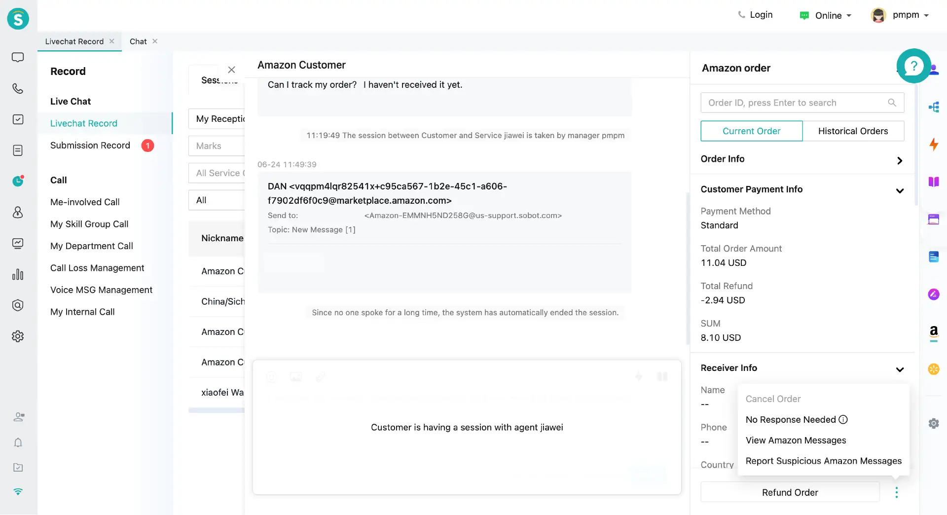Open Submission Record in side menu
The width and height of the screenshot is (947, 515).
(x=90, y=146)
